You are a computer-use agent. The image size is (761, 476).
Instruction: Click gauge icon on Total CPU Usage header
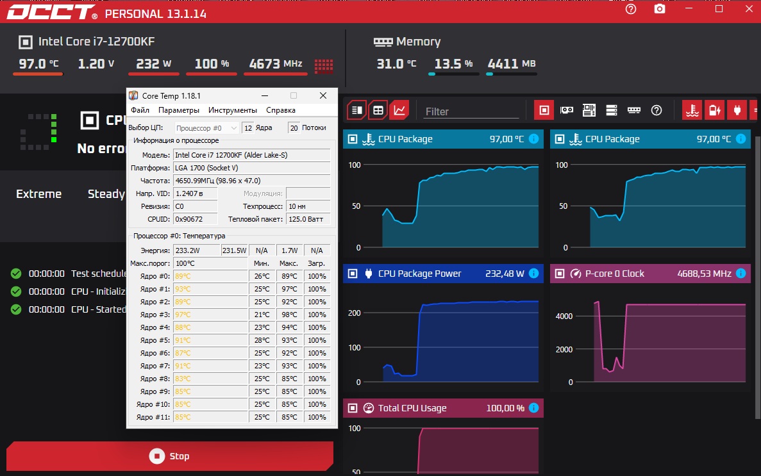pos(369,408)
